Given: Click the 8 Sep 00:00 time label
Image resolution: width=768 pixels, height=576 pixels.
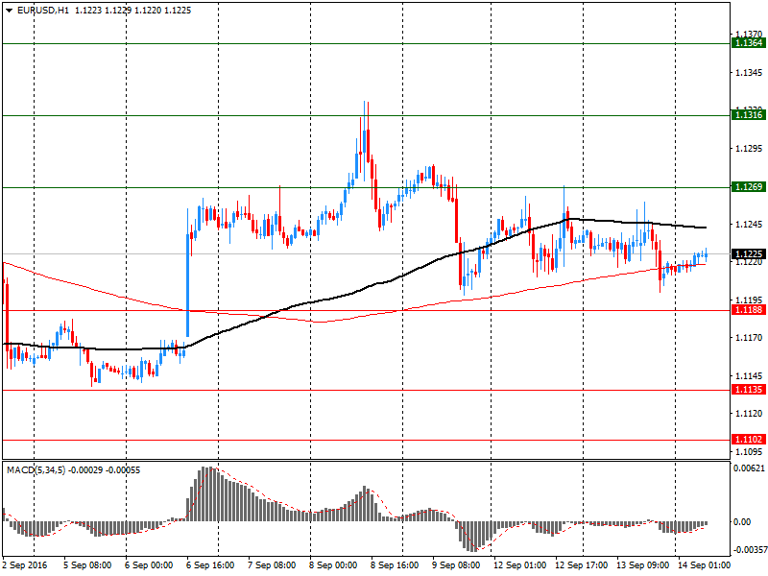Looking at the screenshot, I should point(333,565).
